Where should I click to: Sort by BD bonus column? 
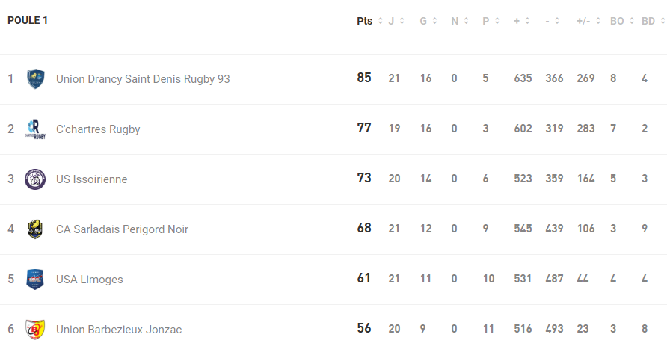point(653,21)
